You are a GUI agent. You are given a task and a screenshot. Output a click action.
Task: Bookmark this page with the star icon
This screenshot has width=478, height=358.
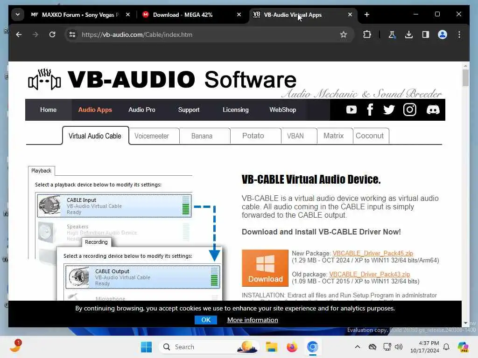pyautogui.click(x=344, y=34)
